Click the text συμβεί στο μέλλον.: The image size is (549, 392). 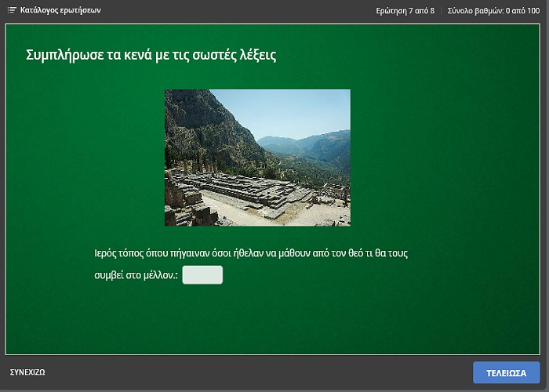pyautogui.click(x=136, y=275)
